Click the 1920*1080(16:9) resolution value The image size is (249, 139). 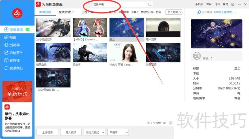229,88
